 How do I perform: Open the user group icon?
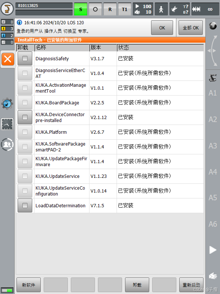pos(7,144)
